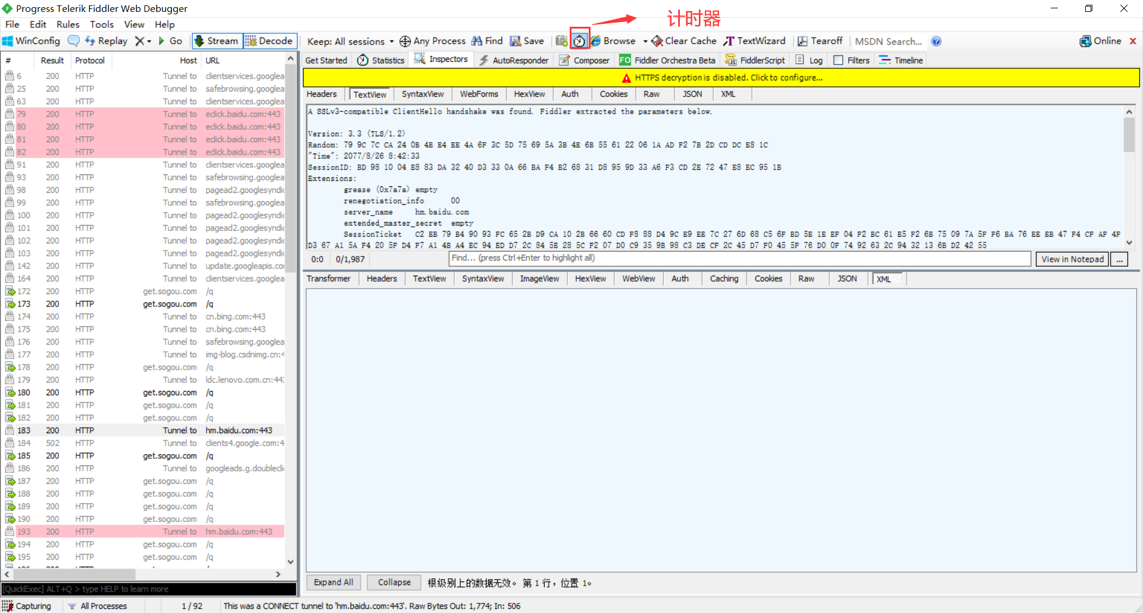Click the camera screenshot icon
This screenshot has width=1143, height=613.
561,41
